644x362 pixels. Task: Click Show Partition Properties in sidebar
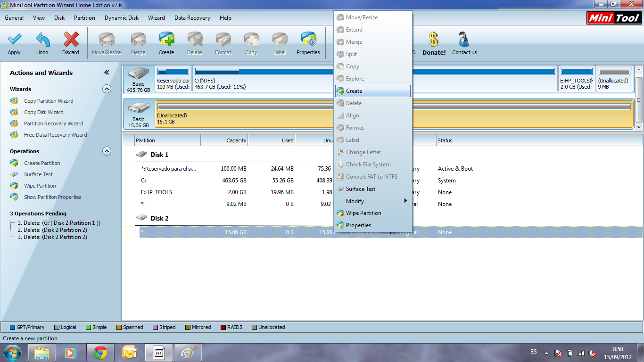(x=52, y=197)
